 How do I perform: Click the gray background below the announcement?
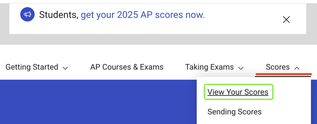[158, 39]
